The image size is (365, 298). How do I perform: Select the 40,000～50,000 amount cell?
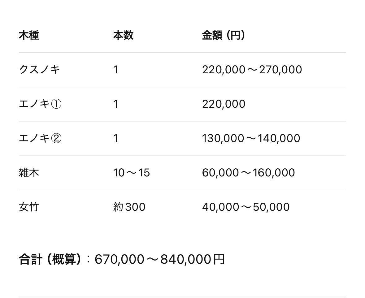[x=246, y=207]
